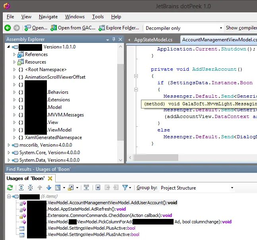Collapse the AddUserAccount method code block

point(136,76)
